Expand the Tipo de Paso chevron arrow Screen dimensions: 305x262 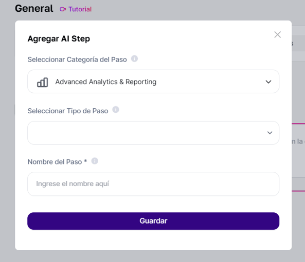(270, 133)
